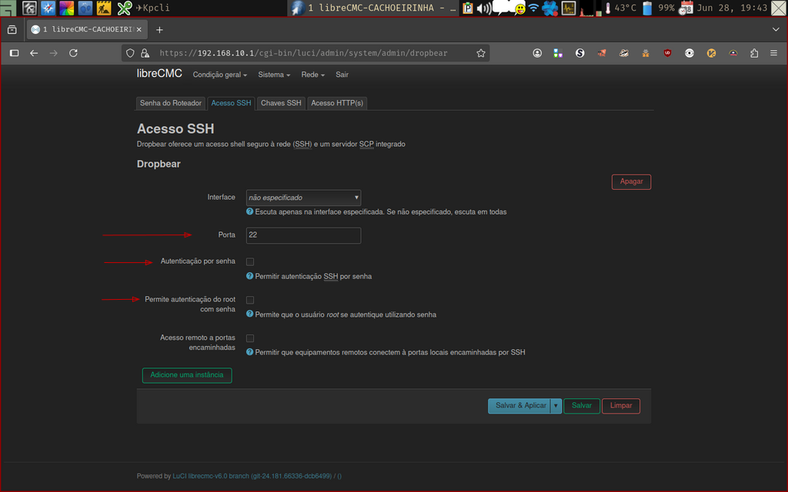788x492 pixels.
Task: Click the green Salvar button
Action: coord(582,406)
